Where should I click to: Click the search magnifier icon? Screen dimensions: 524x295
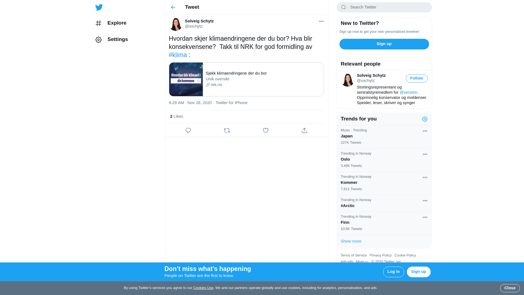[x=344, y=7]
